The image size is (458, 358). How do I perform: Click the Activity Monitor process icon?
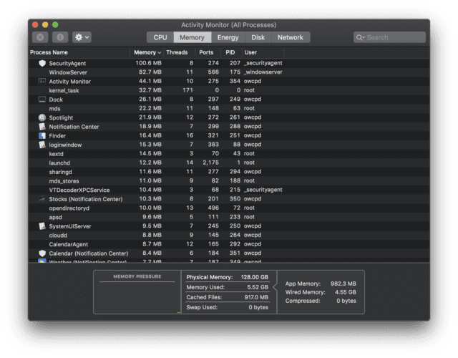[x=42, y=82]
